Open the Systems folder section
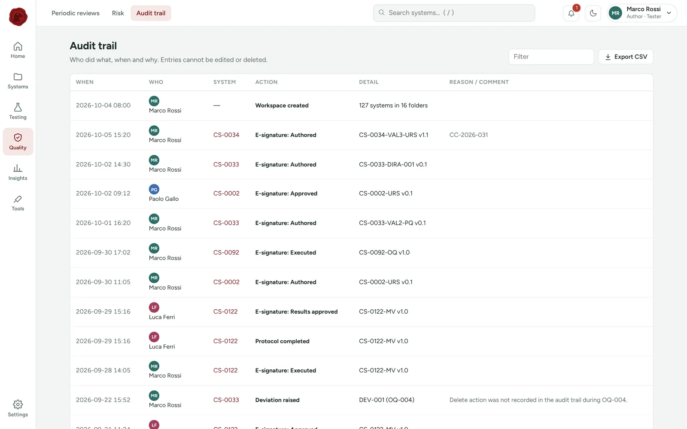The image size is (687, 429). [18, 81]
